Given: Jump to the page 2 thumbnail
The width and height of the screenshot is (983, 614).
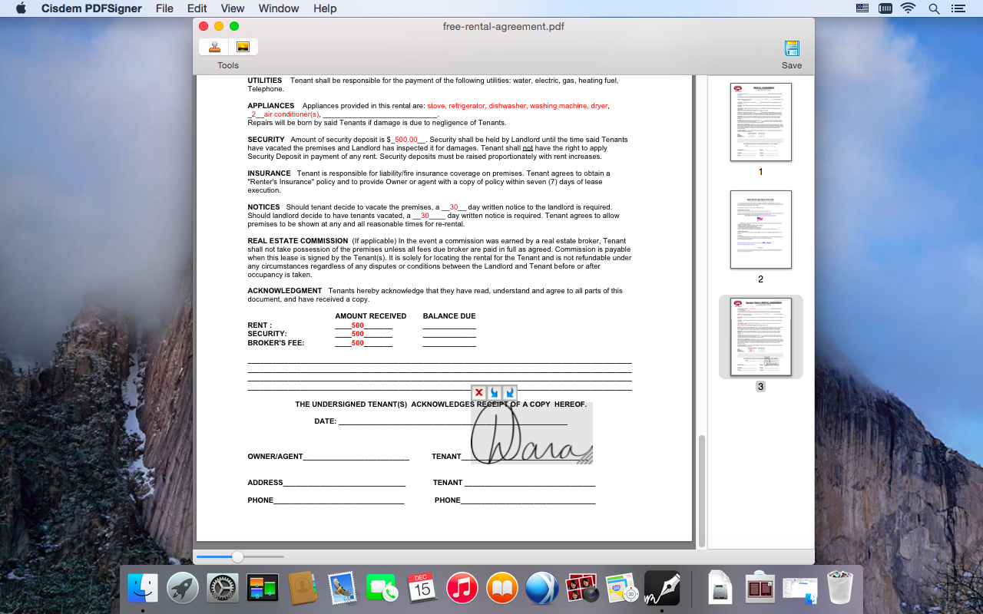Looking at the screenshot, I should [760, 229].
